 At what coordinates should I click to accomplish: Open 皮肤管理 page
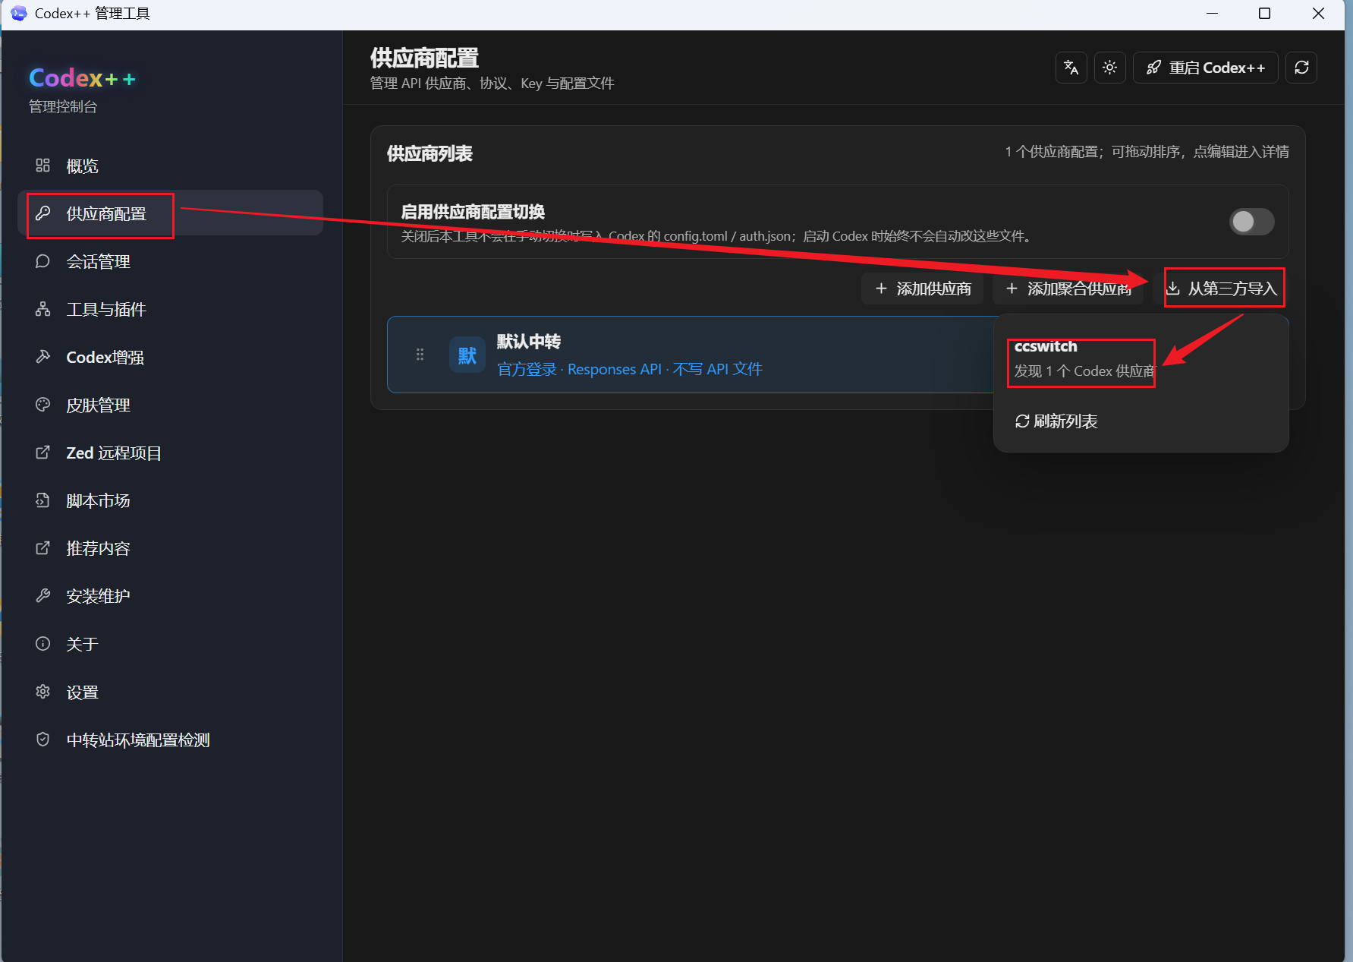coord(170,405)
